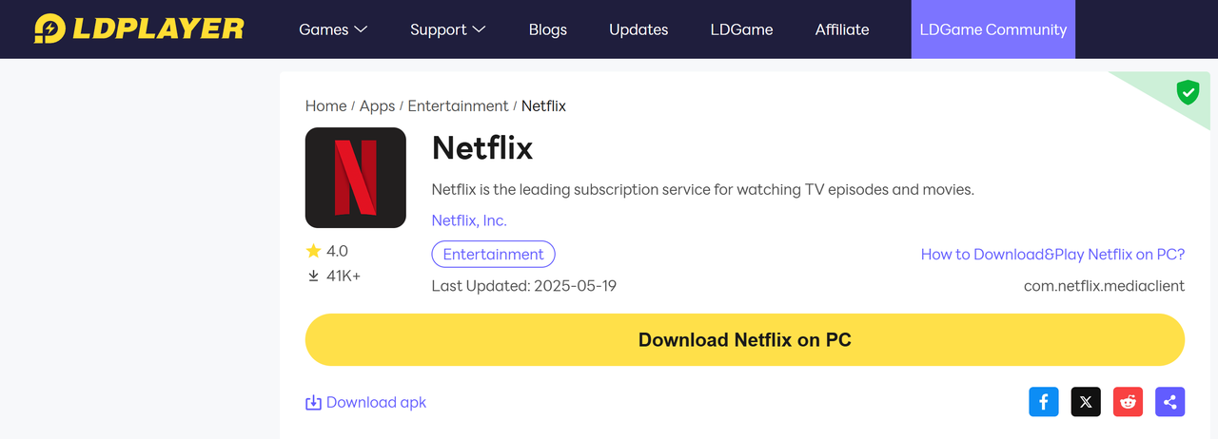1218x439 pixels.
Task: Open the Affiliate menu item
Action: tap(842, 29)
